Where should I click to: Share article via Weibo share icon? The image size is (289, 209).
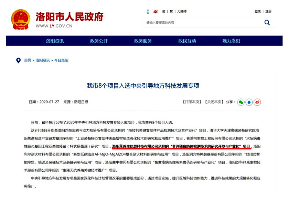coord(257,102)
